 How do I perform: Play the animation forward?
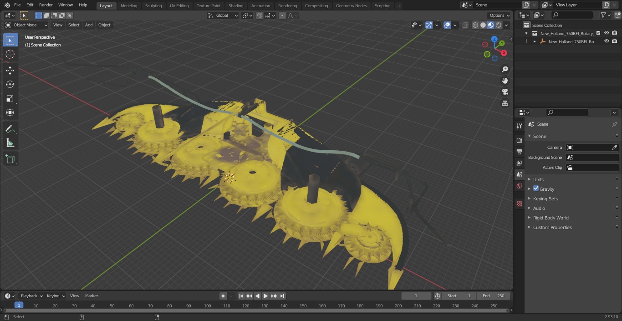click(x=265, y=296)
